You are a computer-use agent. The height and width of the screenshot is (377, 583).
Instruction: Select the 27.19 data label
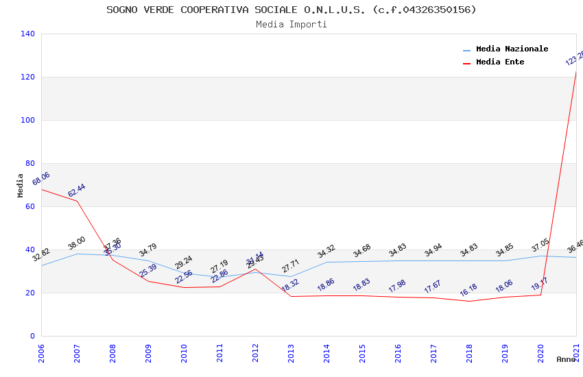[x=219, y=267]
